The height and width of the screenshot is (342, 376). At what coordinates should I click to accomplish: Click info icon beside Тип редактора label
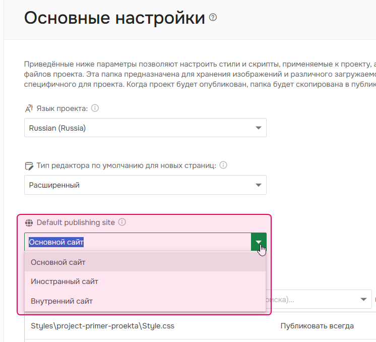pyautogui.click(x=223, y=165)
